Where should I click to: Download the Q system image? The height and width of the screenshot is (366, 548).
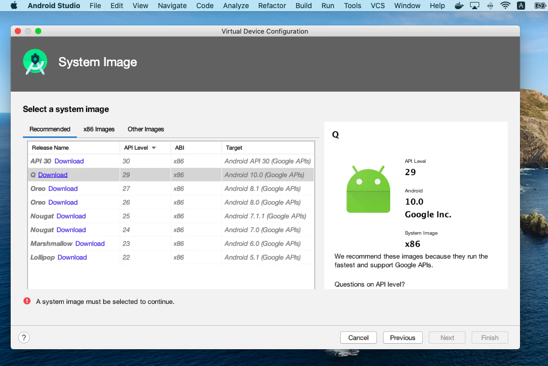(x=53, y=175)
